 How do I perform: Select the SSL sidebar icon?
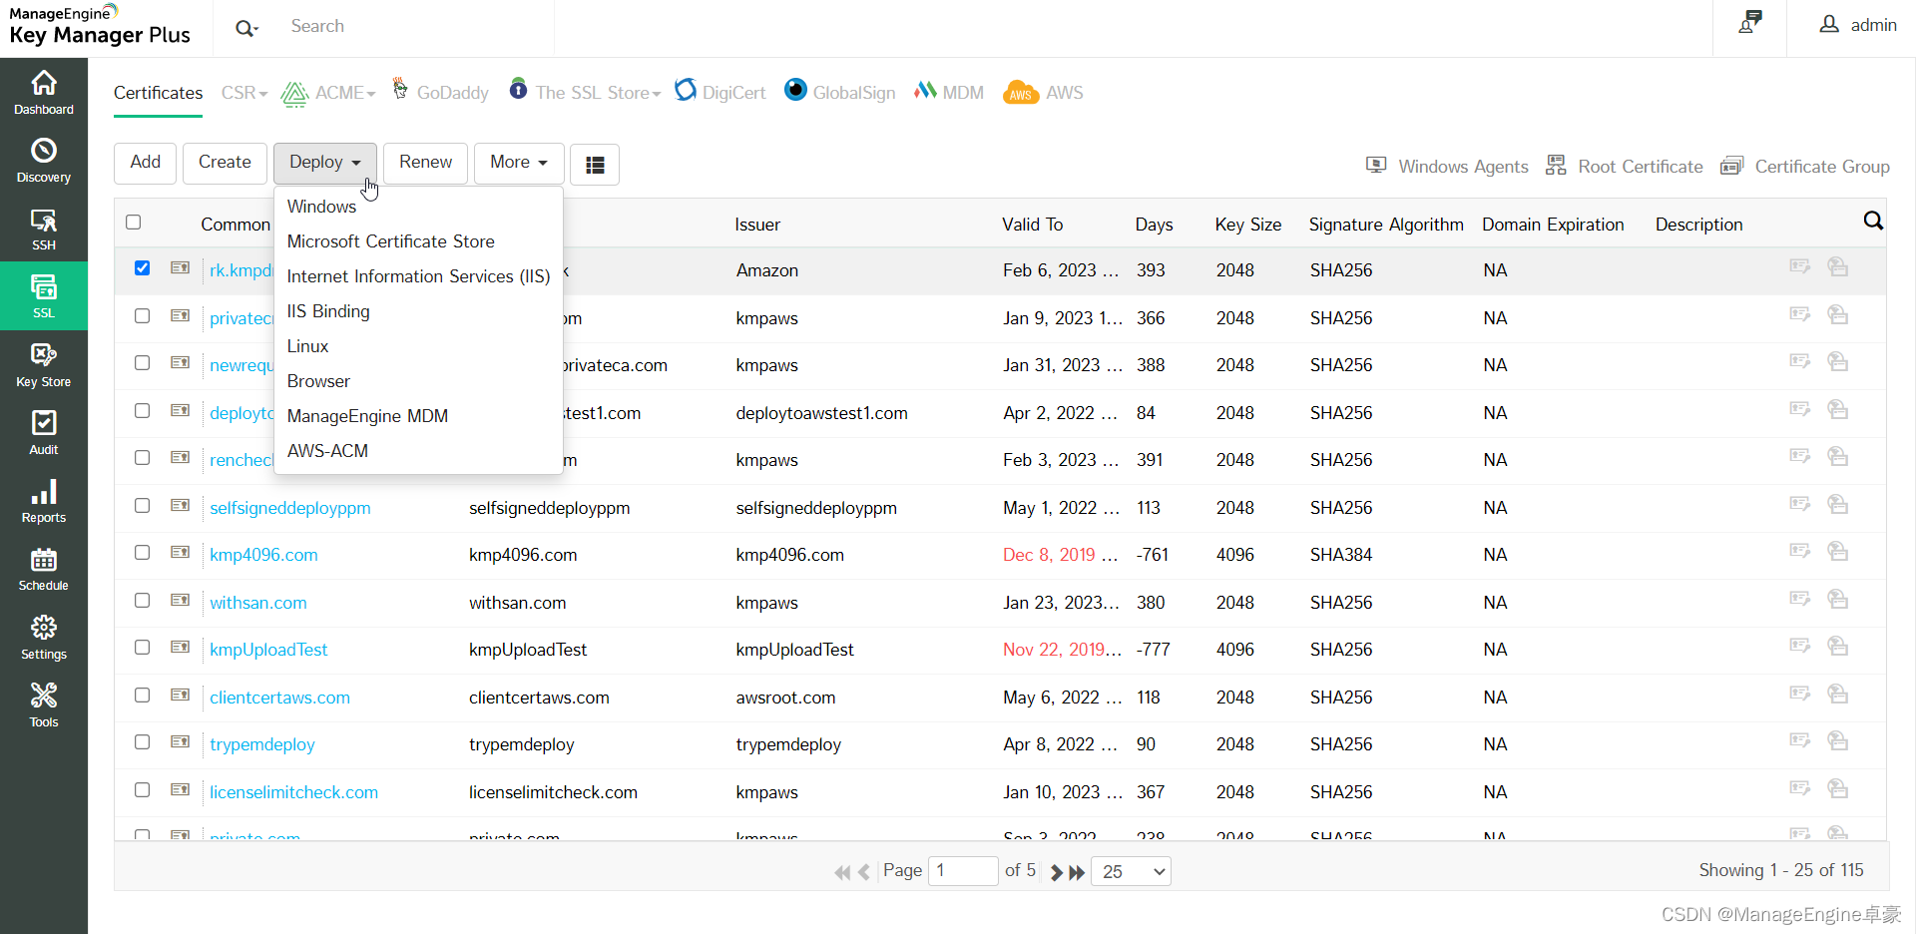(x=44, y=296)
